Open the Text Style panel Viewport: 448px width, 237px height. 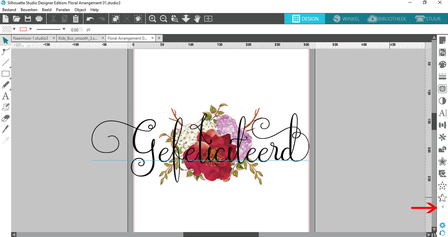tap(442, 113)
